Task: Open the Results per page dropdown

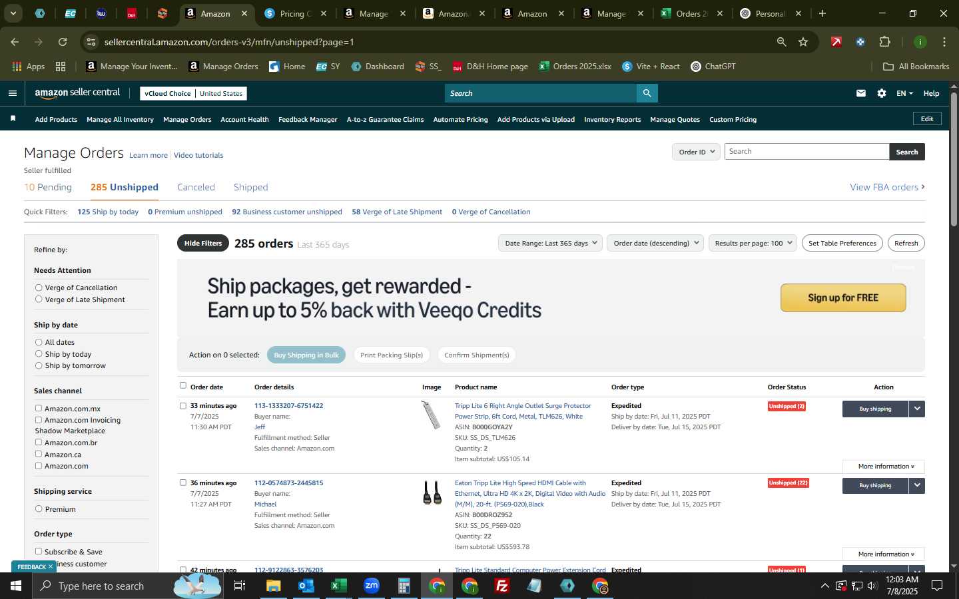Action: [753, 243]
